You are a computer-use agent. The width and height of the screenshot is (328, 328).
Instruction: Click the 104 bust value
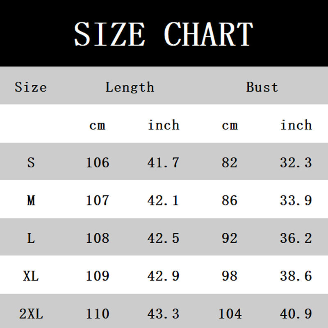pyautogui.click(x=230, y=314)
